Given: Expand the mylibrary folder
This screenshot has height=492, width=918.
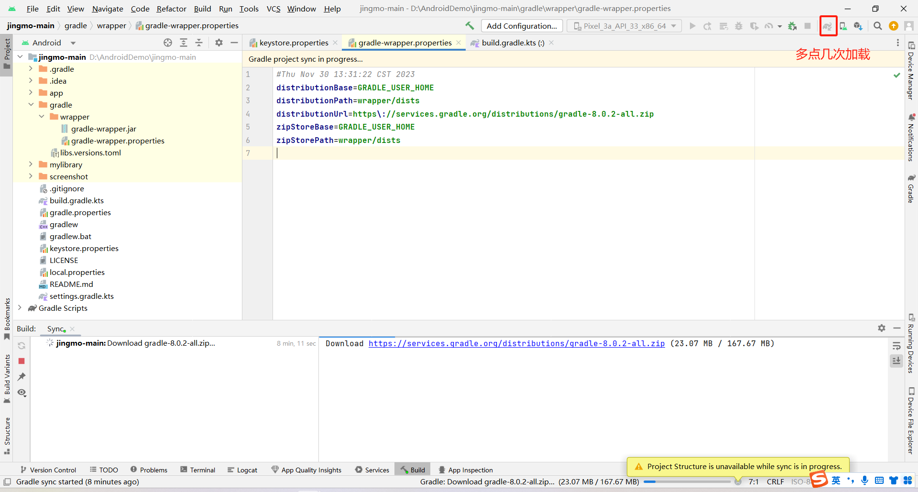Looking at the screenshot, I should click(31, 164).
